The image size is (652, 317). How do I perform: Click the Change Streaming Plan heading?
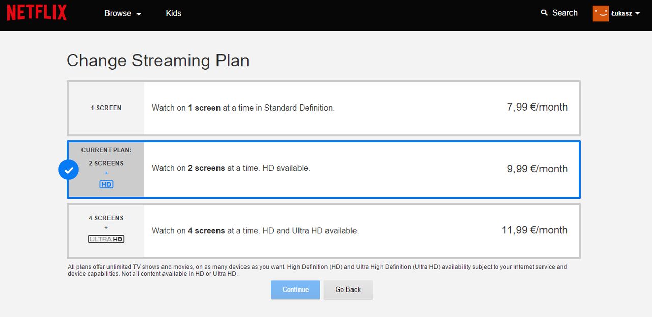(158, 61)
